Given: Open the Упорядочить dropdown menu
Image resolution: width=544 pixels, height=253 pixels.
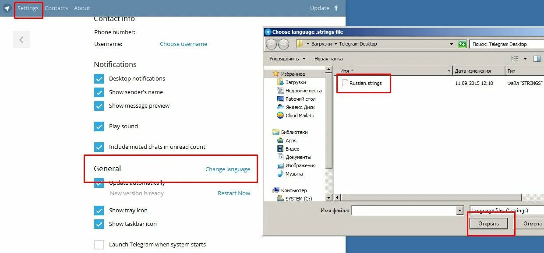Looking at the screenshot, I should (287, 59).
